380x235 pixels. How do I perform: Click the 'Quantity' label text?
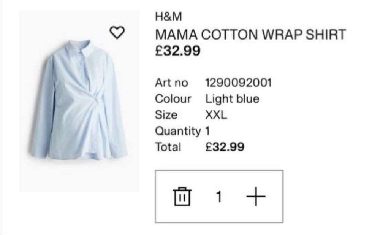177,131
